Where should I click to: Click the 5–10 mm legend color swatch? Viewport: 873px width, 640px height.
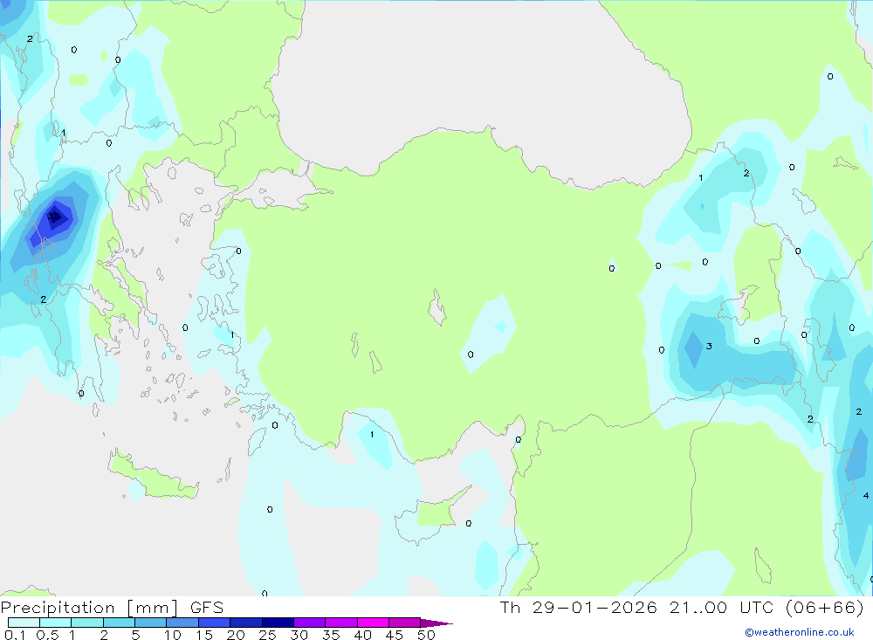point(150,623)
